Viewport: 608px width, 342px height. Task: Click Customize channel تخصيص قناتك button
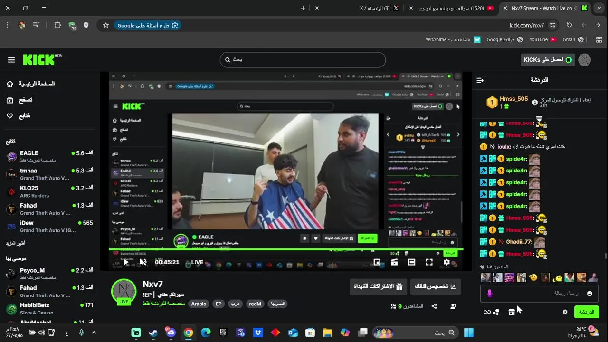436,286
